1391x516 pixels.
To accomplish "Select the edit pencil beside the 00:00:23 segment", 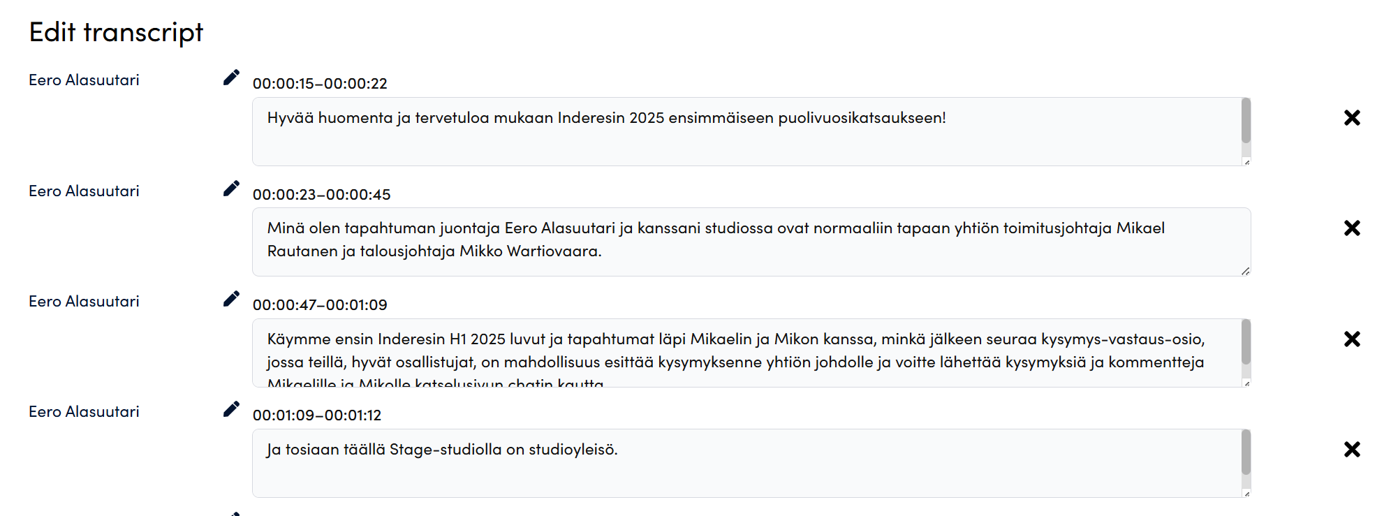I will [x=231, y=187].
